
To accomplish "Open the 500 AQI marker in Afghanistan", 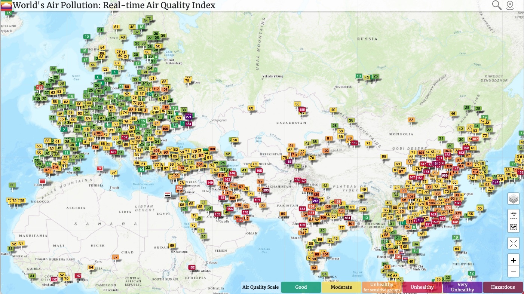I will coord(266,190).
